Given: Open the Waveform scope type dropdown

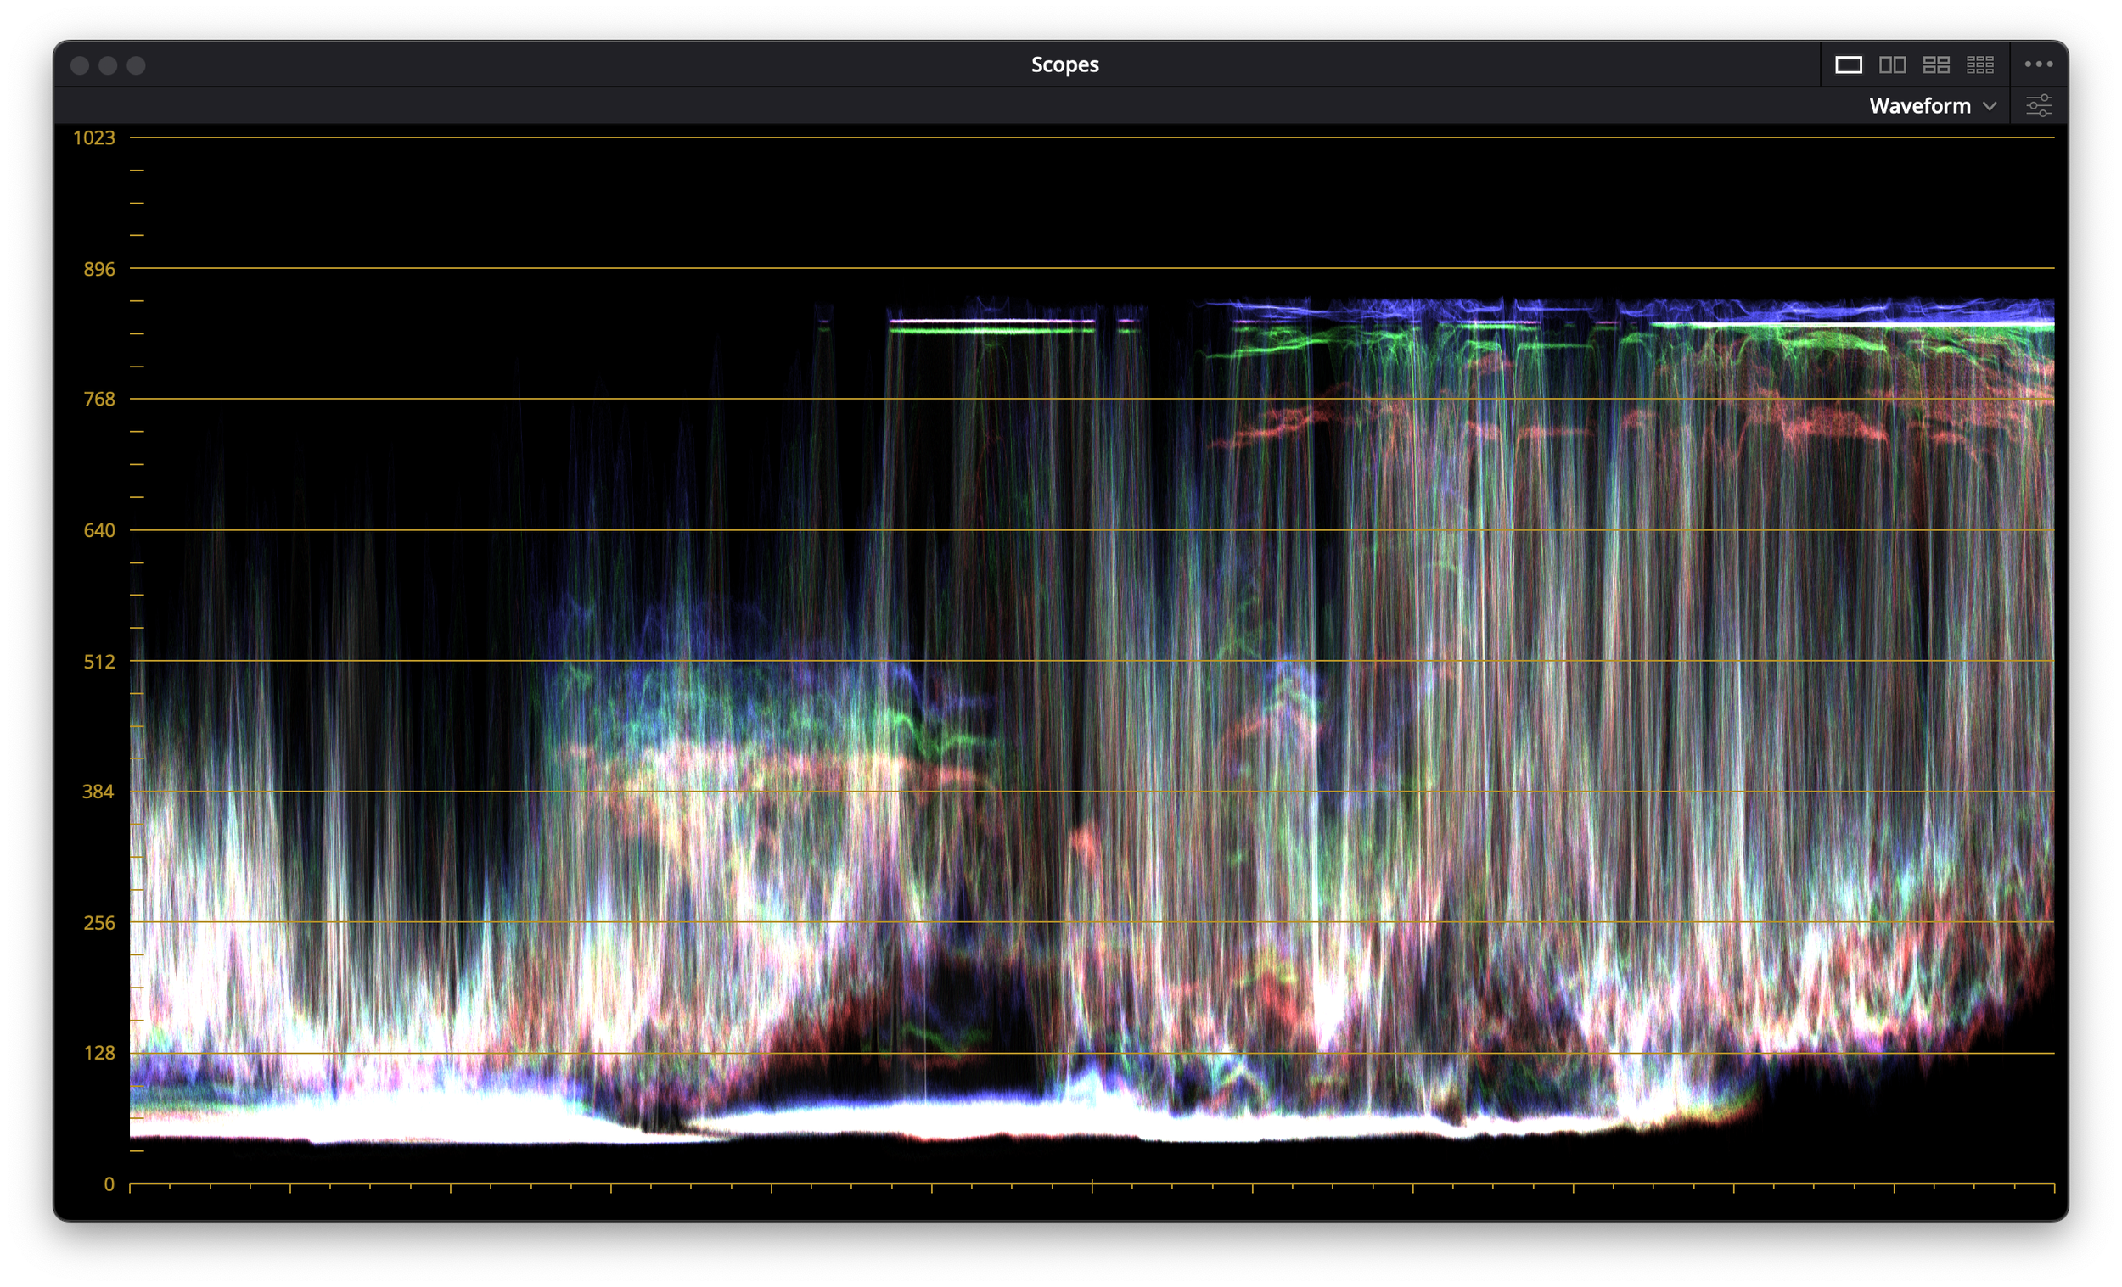Looking at the screenshot, I should [1932, 106].
